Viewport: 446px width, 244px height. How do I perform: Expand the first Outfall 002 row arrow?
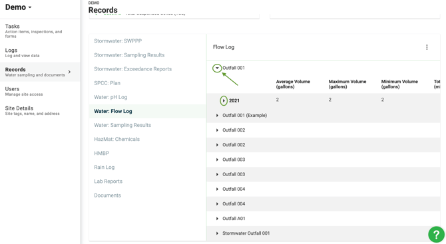(217, 130)
